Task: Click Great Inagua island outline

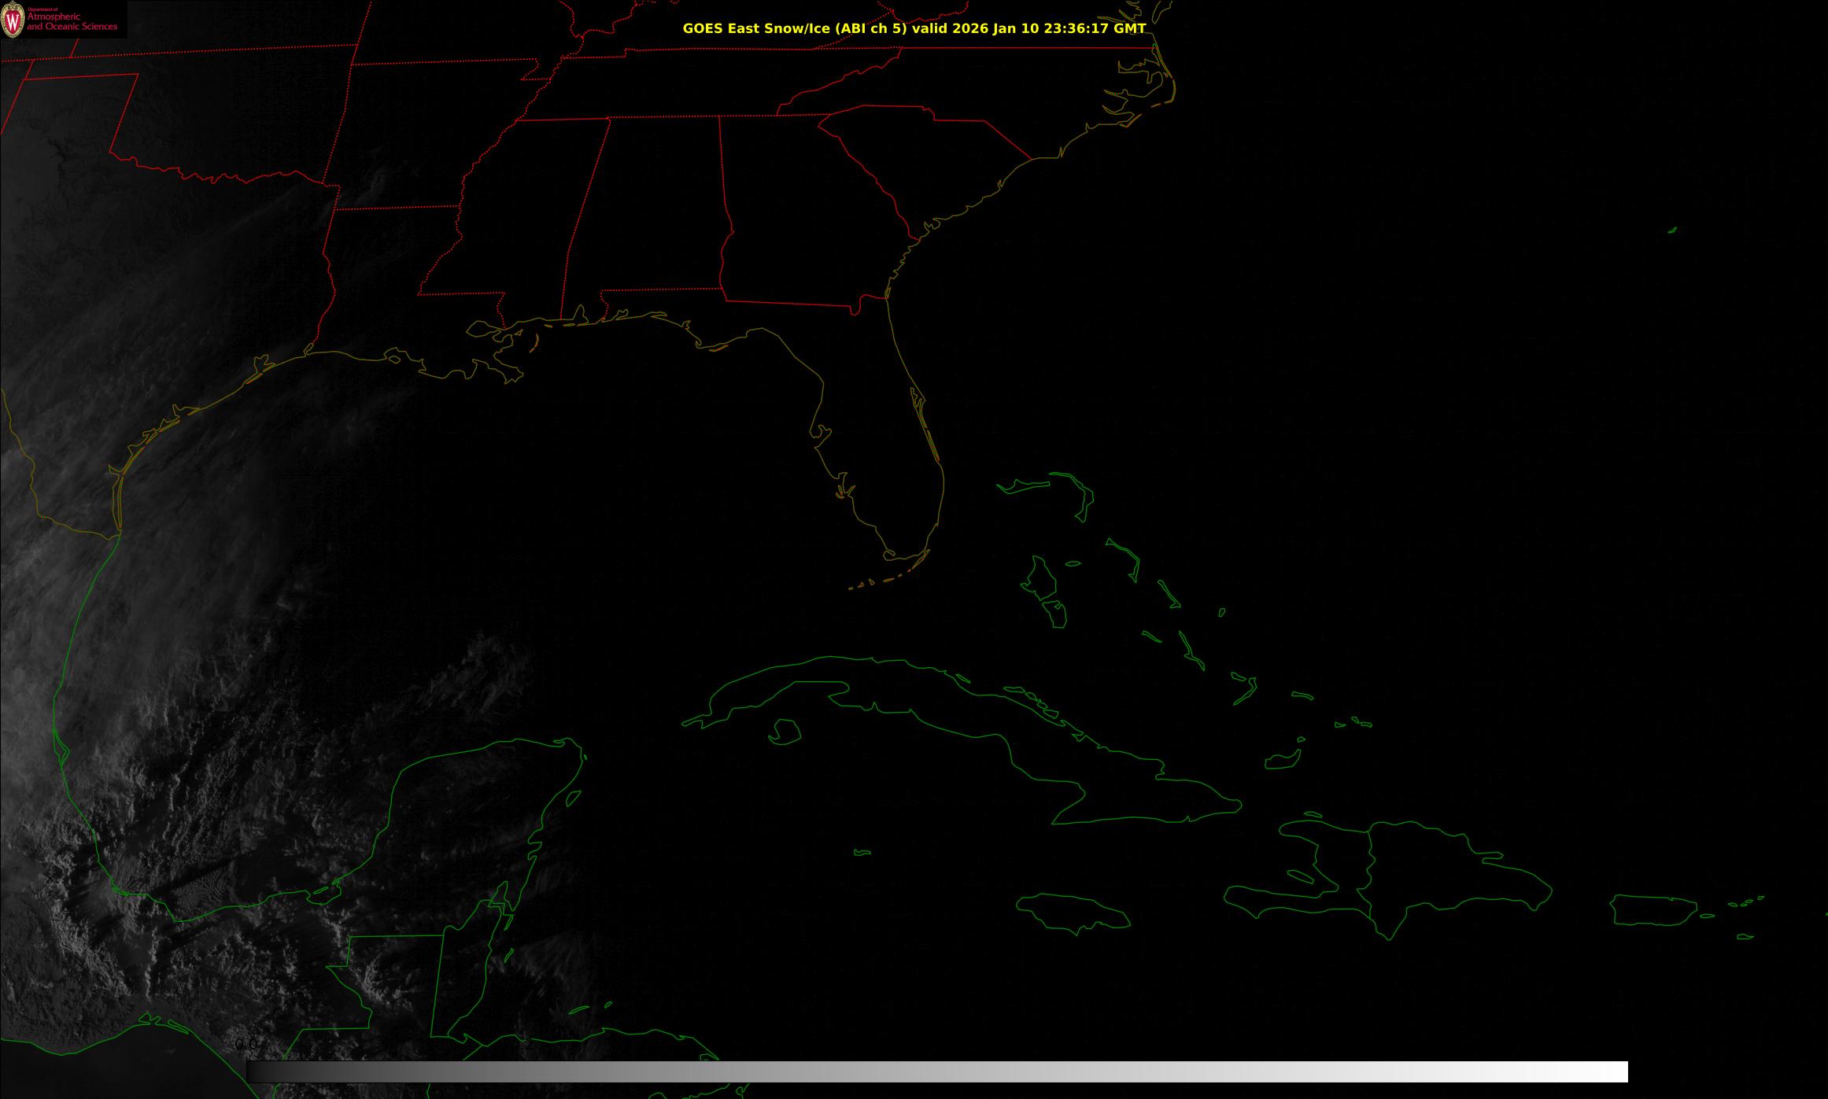Action: click(1281, 761)
